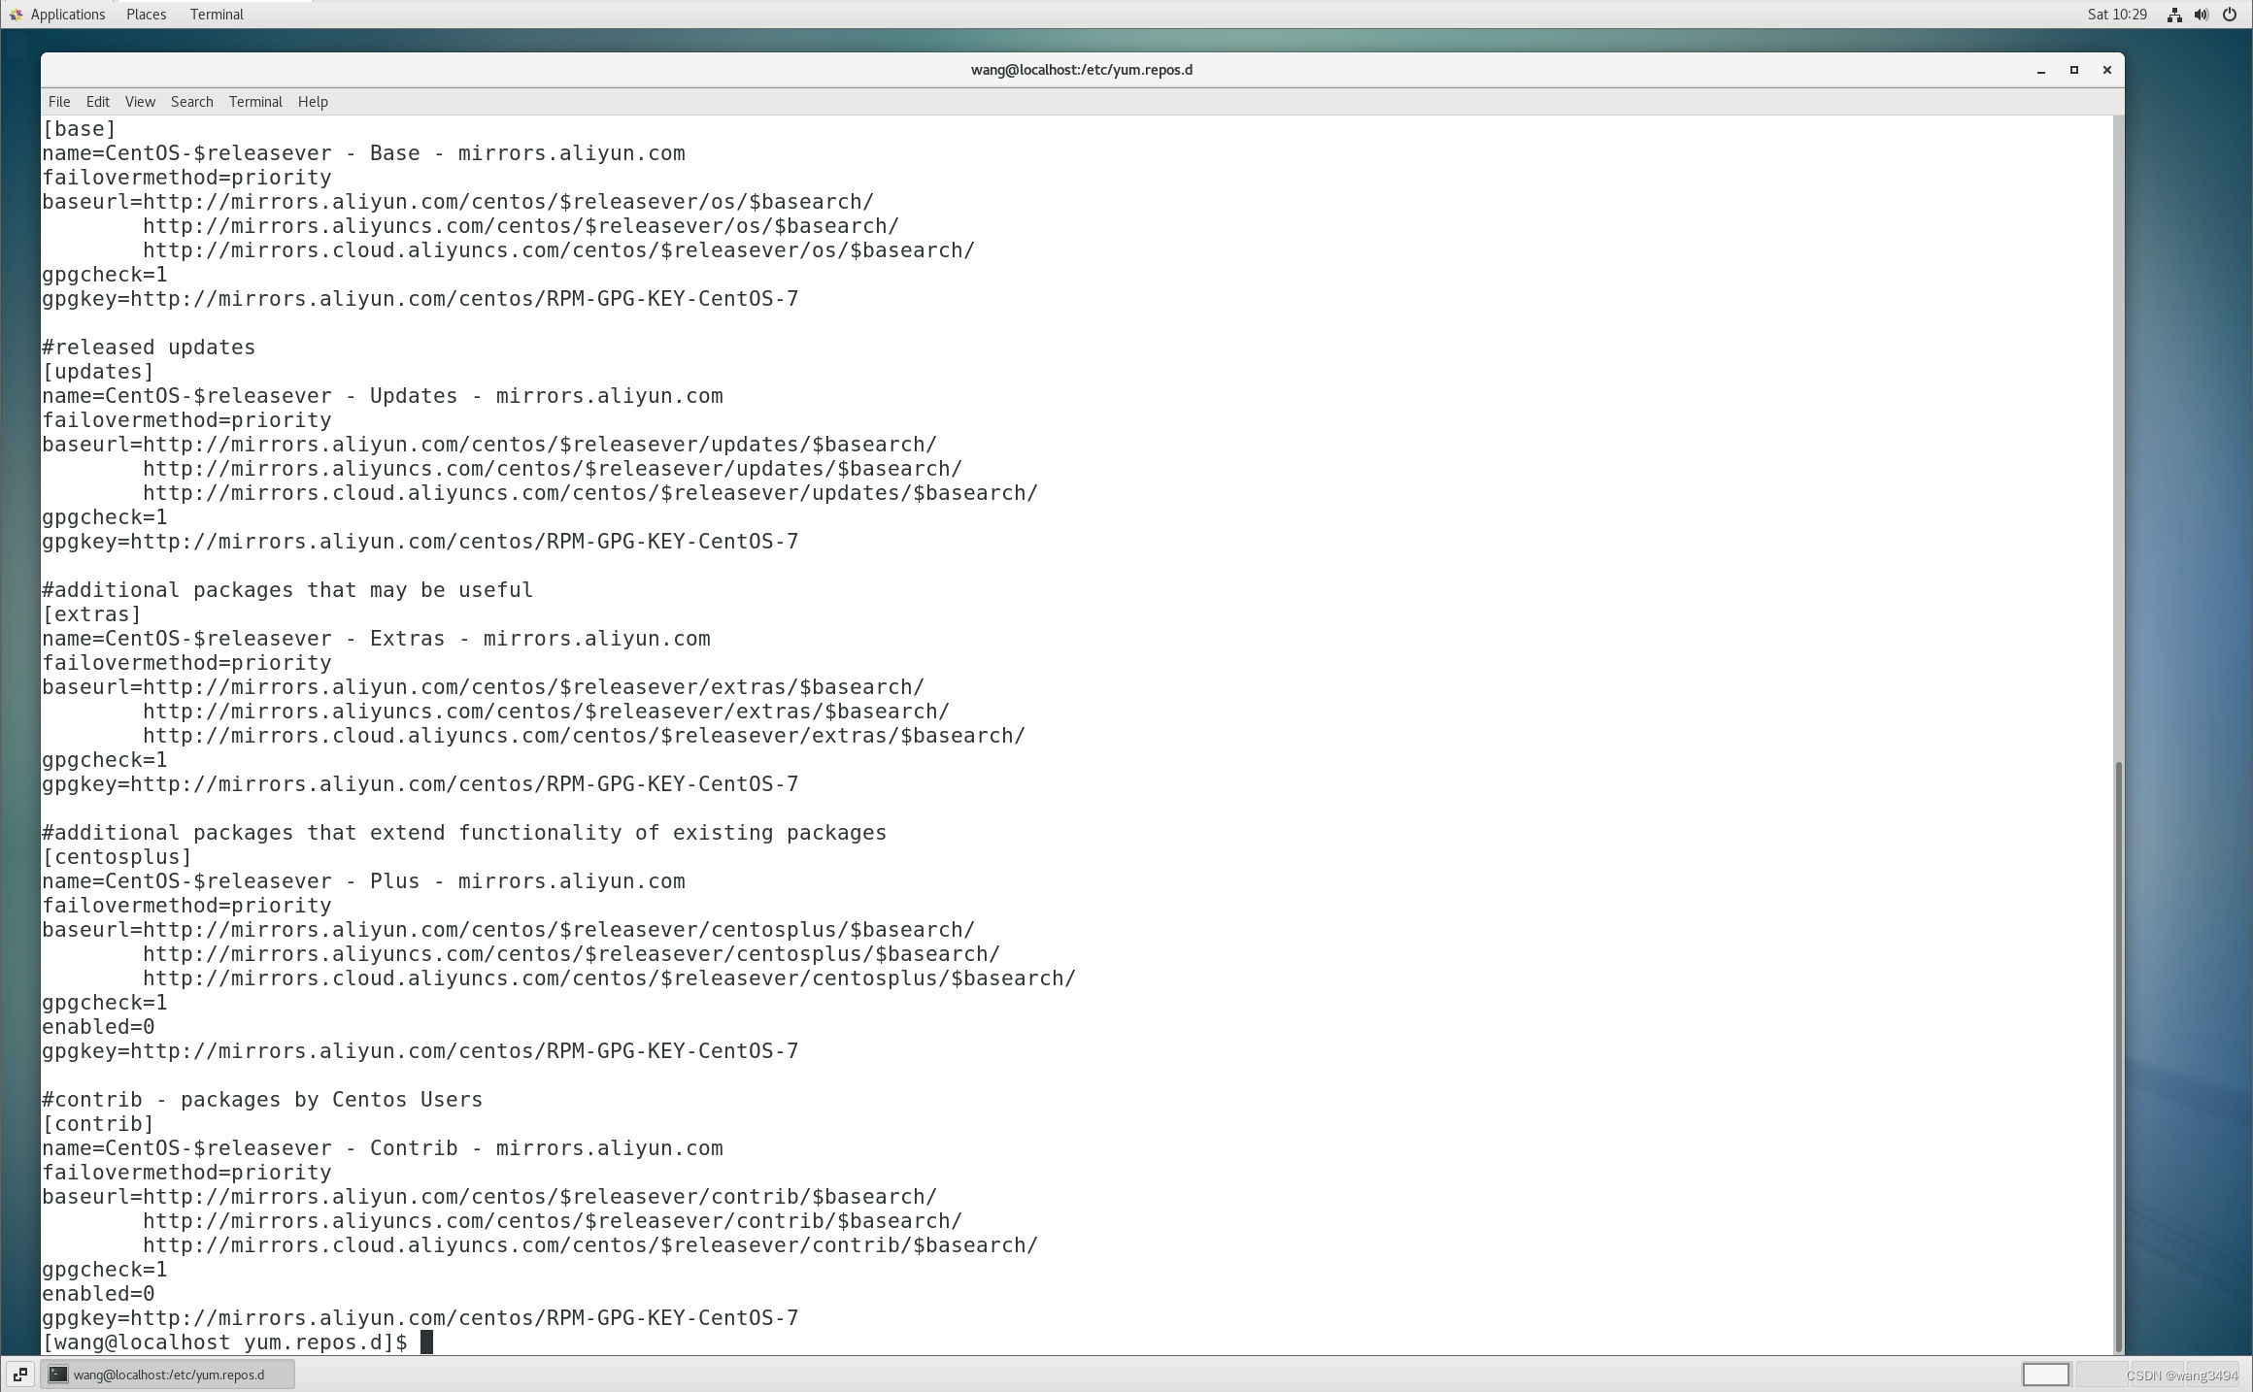Open the power menu icon
This screenshot has height=1392, width=2253.
[2230, 15]
